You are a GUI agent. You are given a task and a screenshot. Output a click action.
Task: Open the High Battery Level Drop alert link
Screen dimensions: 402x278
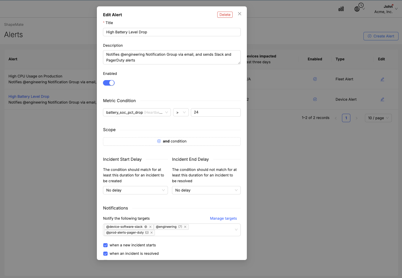[29, 97]
